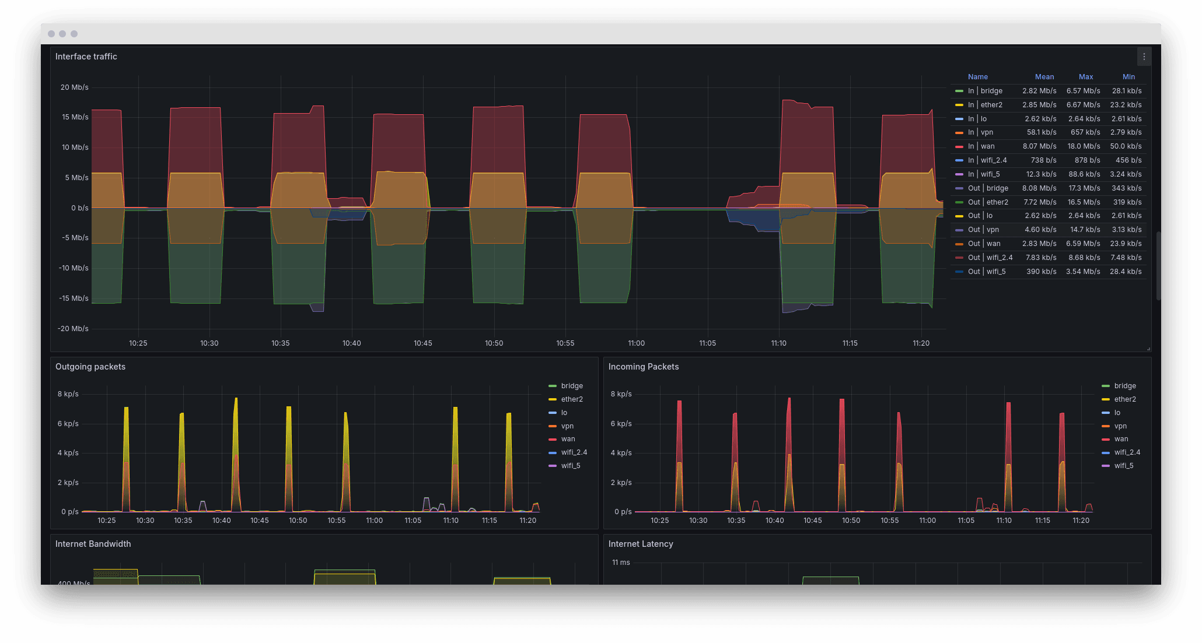The height and width of the screenshot is (643, 1202).
Task: Select wifi_2.4 in Outgoing packets legend
Action: point(574,452)
